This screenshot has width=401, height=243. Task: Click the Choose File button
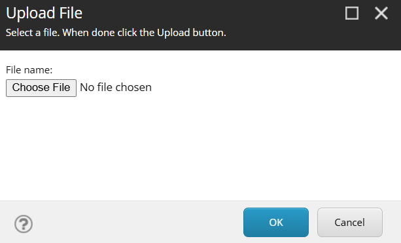click(x=41, y=88)
